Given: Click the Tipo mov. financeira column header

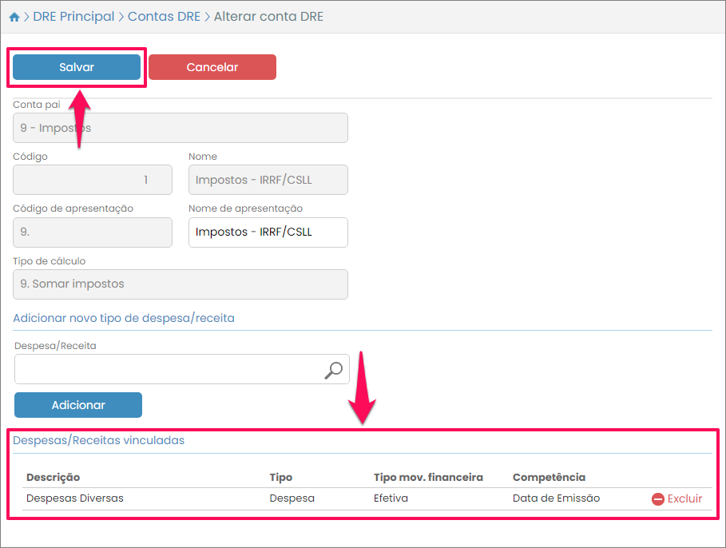Looking at the screenshot, I should click(428, 477).
